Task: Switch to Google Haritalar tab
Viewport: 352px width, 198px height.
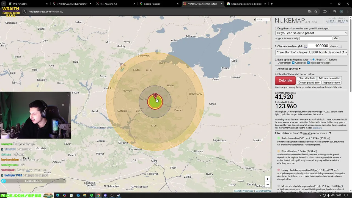Action: 159,4
